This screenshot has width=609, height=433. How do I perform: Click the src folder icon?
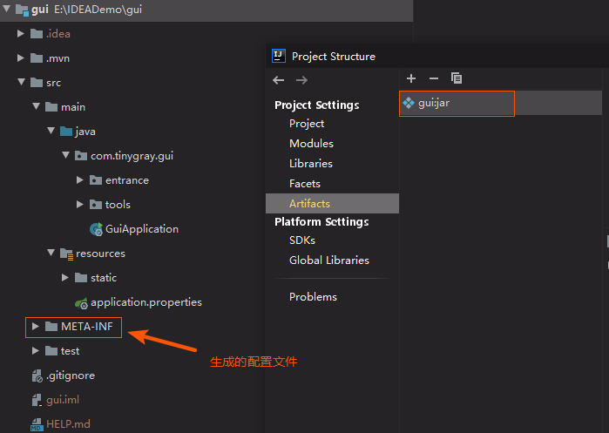tap(36, 82)
